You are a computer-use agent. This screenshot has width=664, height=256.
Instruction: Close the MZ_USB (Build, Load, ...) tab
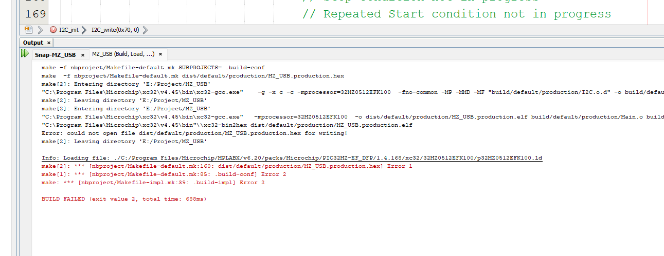tap(160, 54)
